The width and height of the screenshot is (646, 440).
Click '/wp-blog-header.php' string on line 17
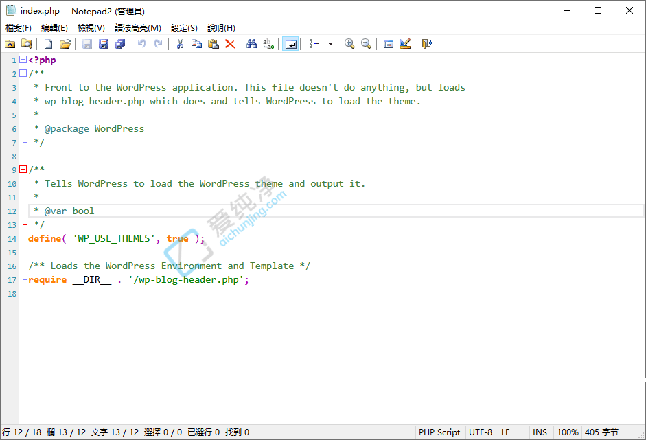tap(186, 280)
